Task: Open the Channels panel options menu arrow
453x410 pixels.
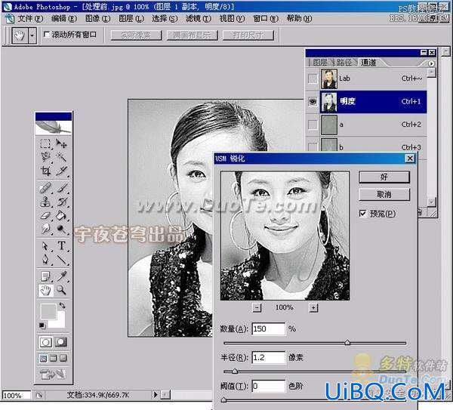Action: [431, 63]
